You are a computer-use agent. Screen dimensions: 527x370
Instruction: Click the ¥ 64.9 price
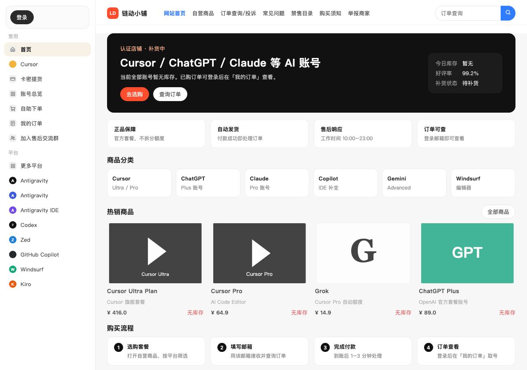click(220, 312)
